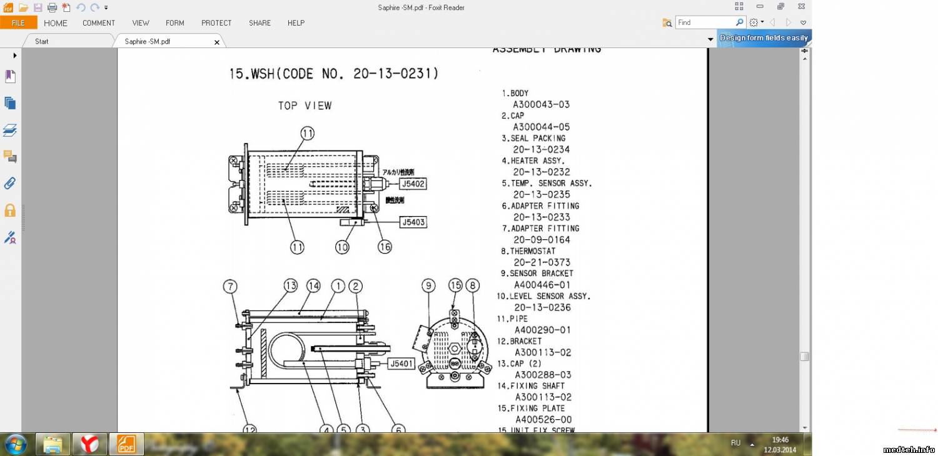Click the Design form fields easily banner
This screenshot has height=456, width=938.
click(x=764, y=38)
